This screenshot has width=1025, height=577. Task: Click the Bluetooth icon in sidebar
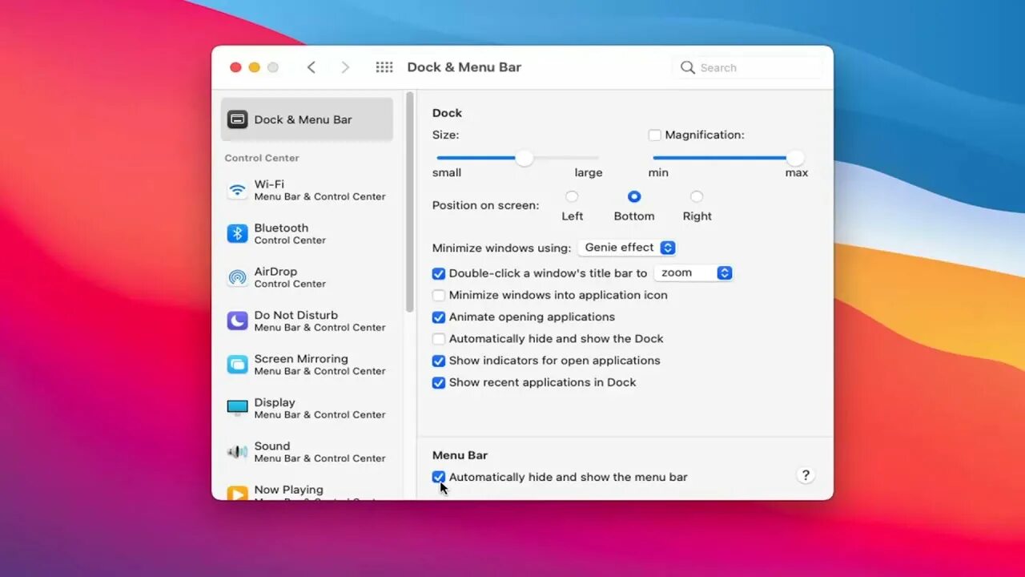point(237,233)
